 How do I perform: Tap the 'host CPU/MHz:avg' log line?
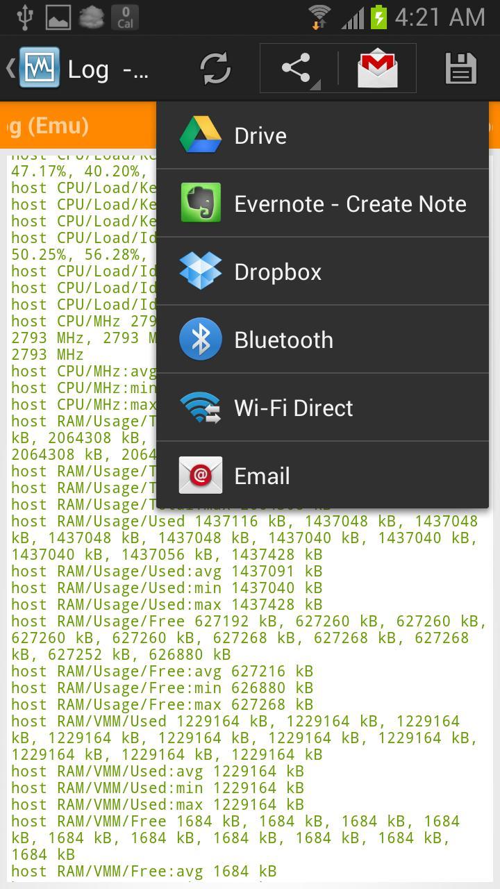click(83, 371)
